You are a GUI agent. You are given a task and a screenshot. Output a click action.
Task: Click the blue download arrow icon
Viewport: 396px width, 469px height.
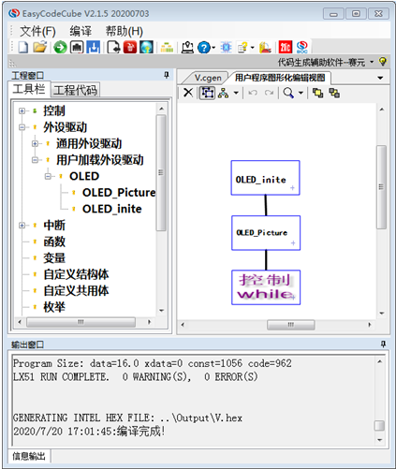click(x=94, y=48)
